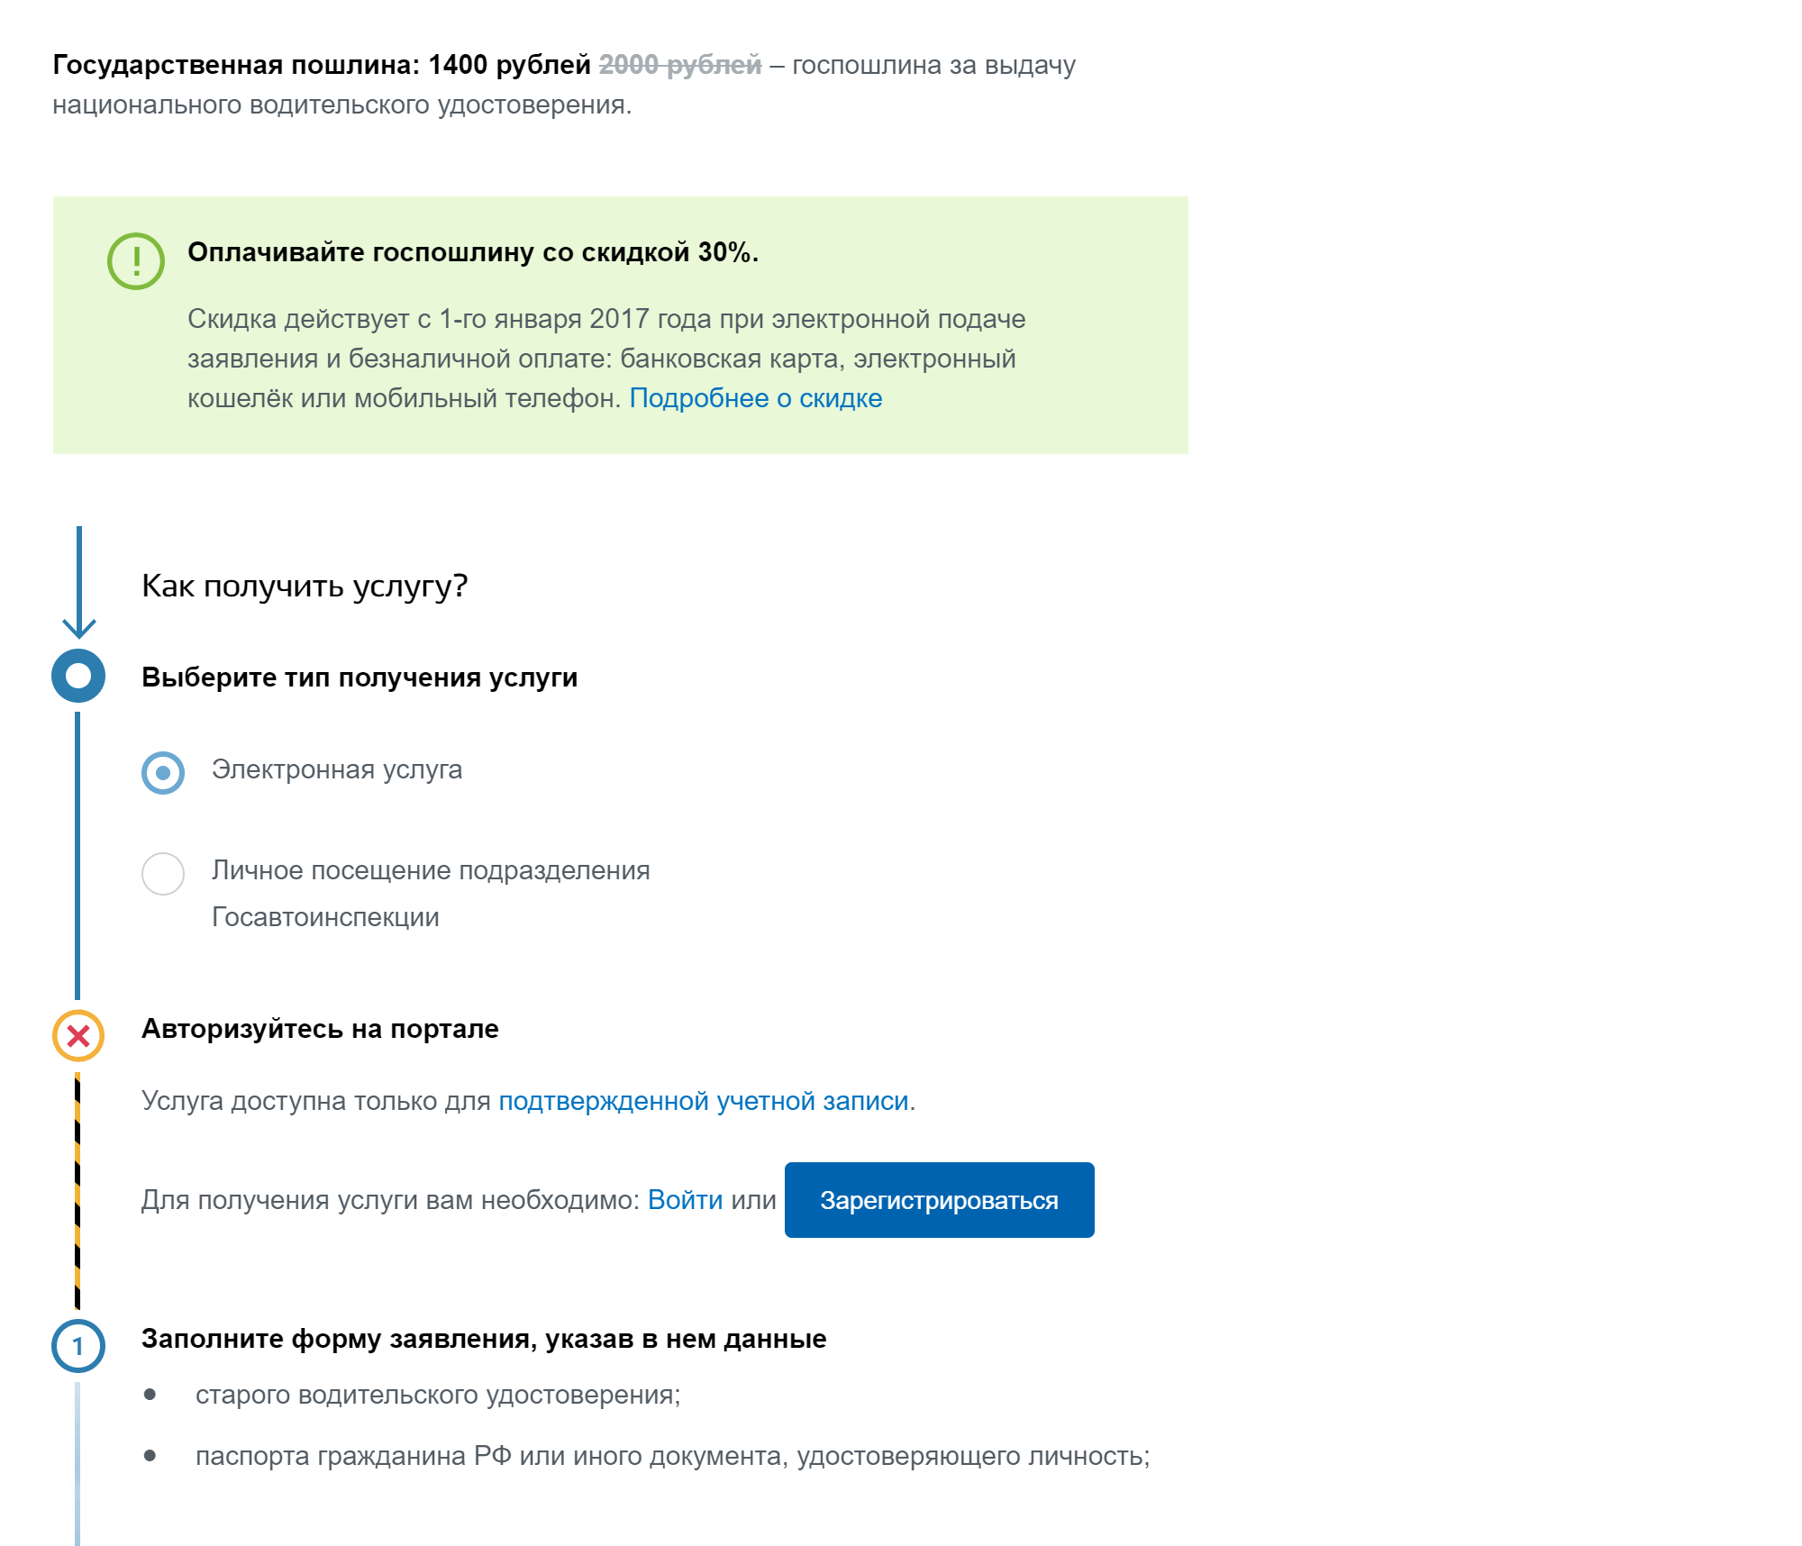Screen dimensions: 1802x1546
Task: Click the step number 1 circle
Action: (x=78, y=1346)
